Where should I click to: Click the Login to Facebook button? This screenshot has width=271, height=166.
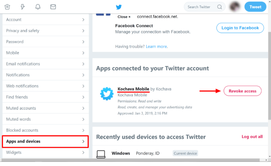[x=240, y=28]
